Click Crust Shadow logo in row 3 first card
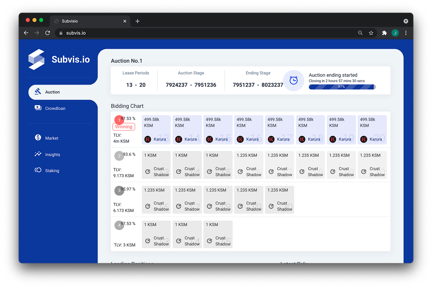The height and width of the screenshot is (288, 432). tap(148, 206)
